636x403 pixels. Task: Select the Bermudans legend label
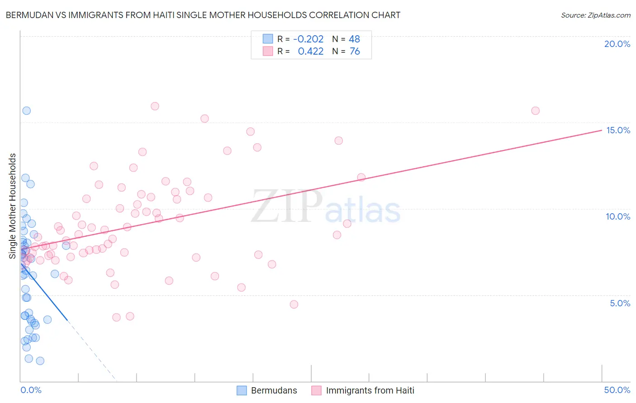[x=274, y=390]
